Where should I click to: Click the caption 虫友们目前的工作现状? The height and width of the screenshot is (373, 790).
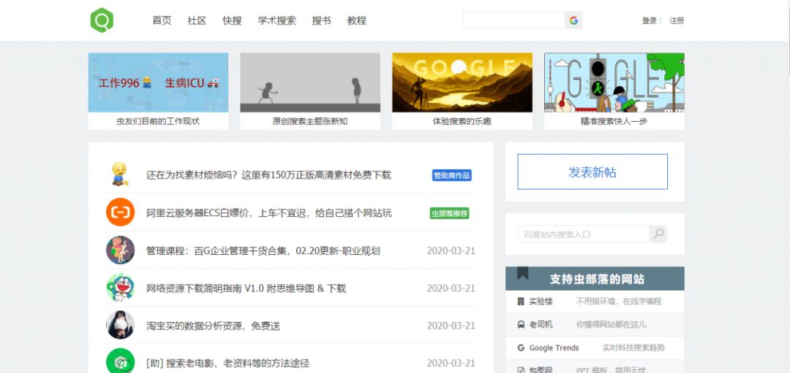pyautogui.click(x=158, y=121)
